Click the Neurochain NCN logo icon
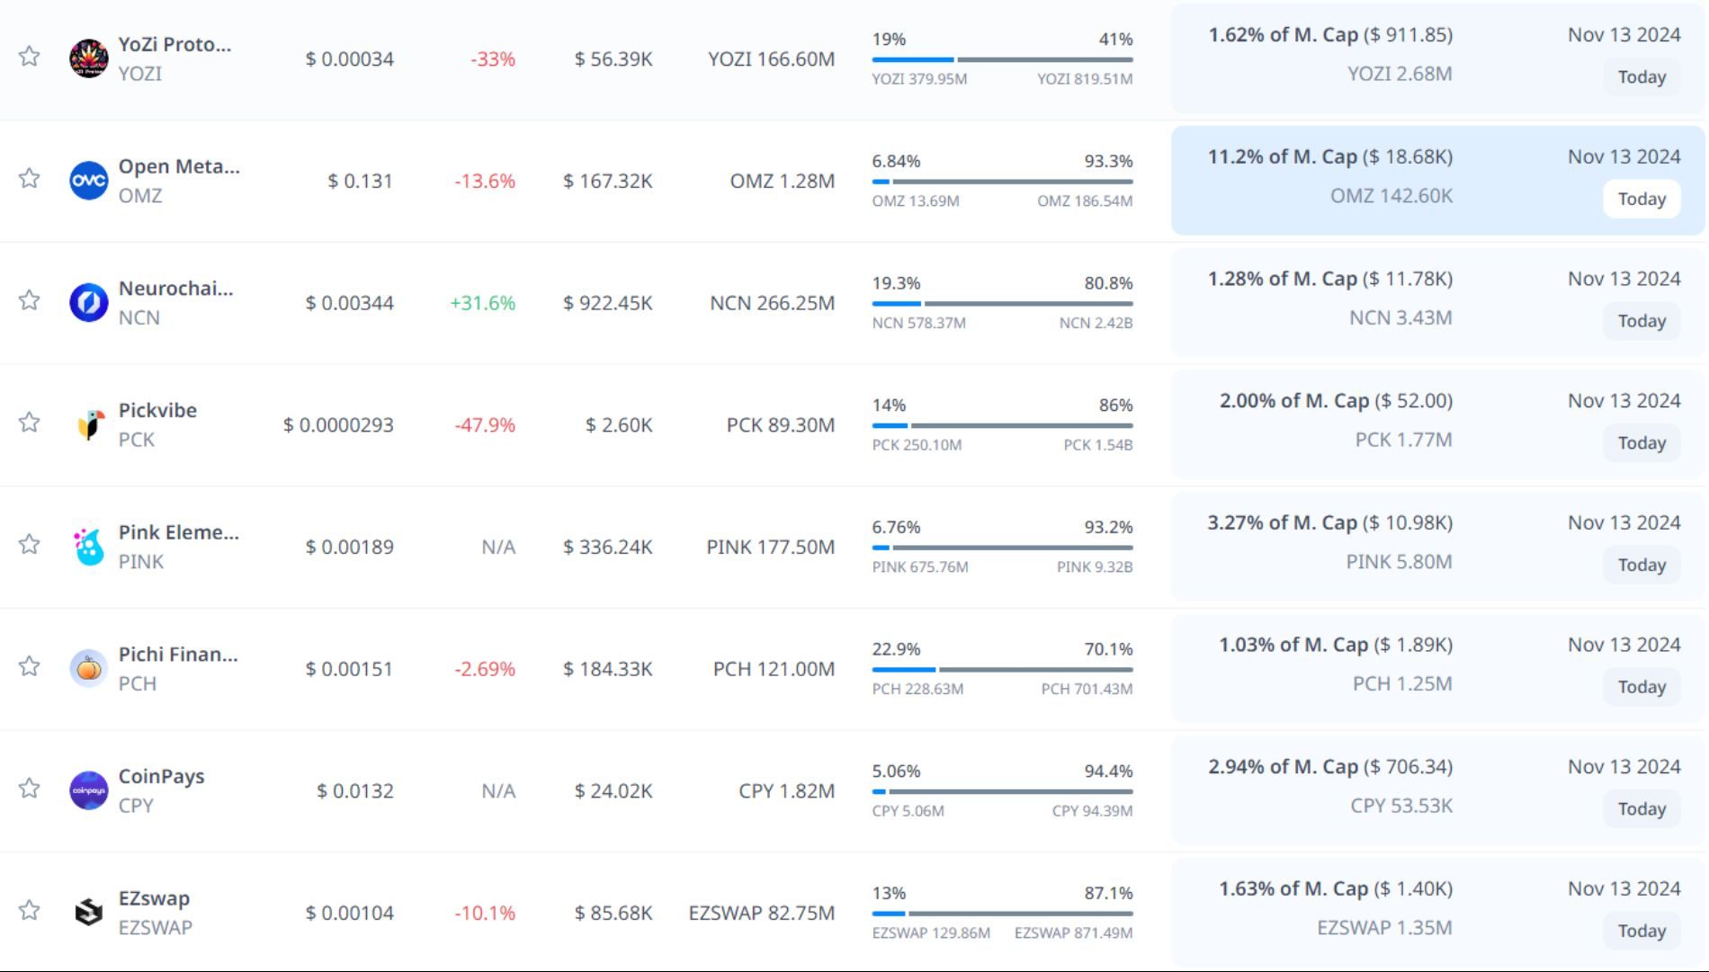This screenshot has width=1709, height=972. [89, 303]
